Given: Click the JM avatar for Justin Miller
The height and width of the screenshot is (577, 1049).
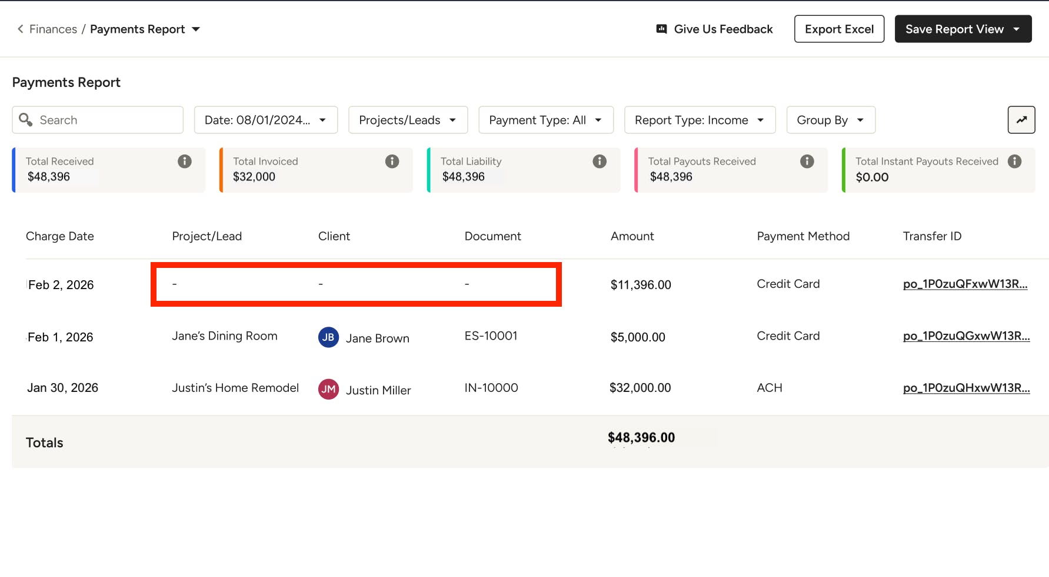Looking at the screenshot, I should point(328,389).
